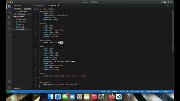Open the Search view in activity bar
This screenshot has width=180, height=101.
[x=9, y=12]
